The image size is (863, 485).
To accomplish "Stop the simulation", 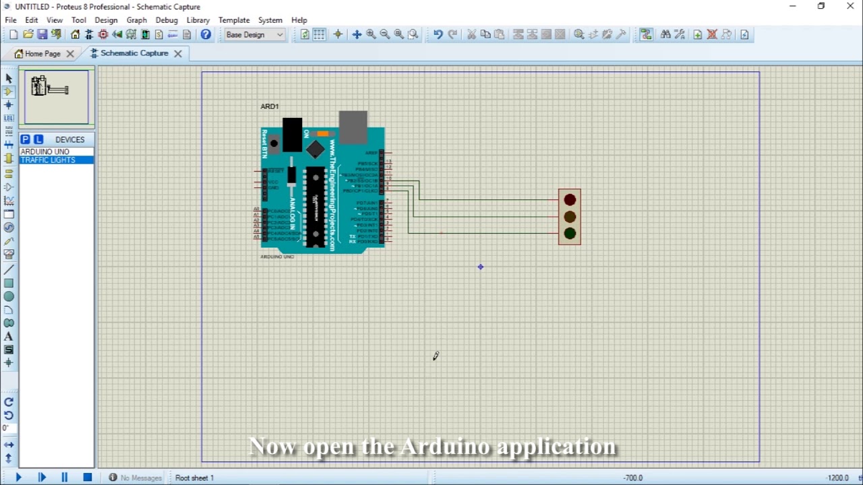I will [x=87, y=478].
